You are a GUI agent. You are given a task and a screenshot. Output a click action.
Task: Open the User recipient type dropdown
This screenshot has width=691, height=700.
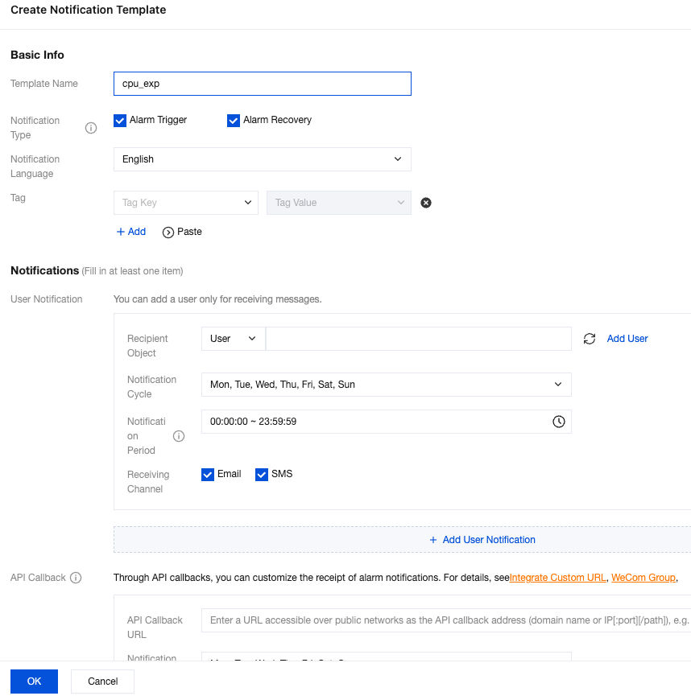pos(233,339)
